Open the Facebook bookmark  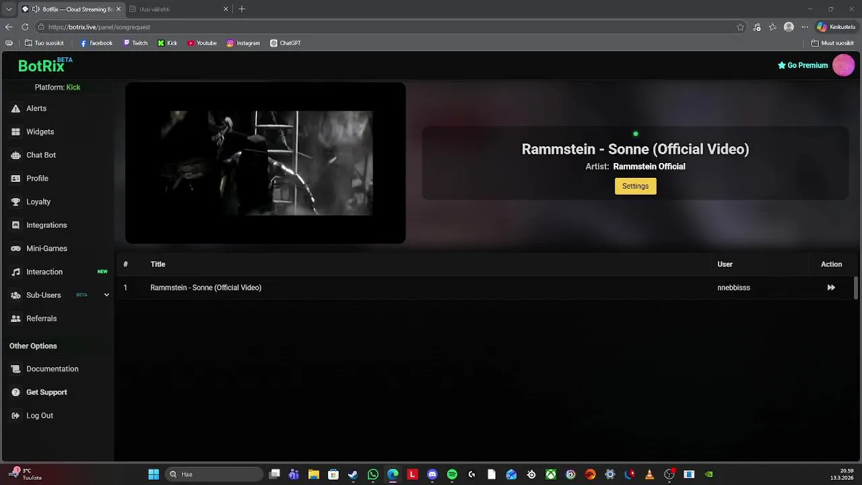[96, 43]
